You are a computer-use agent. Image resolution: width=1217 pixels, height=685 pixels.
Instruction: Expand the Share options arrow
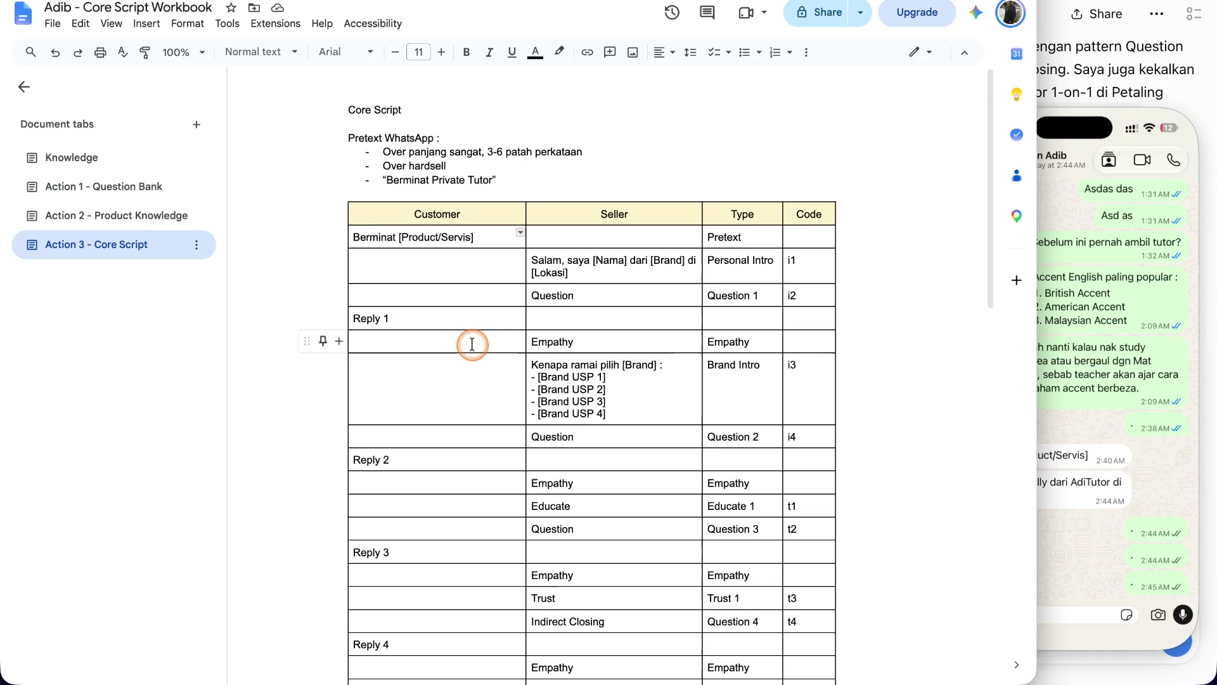pyautogui.click(x=860, y=13)
